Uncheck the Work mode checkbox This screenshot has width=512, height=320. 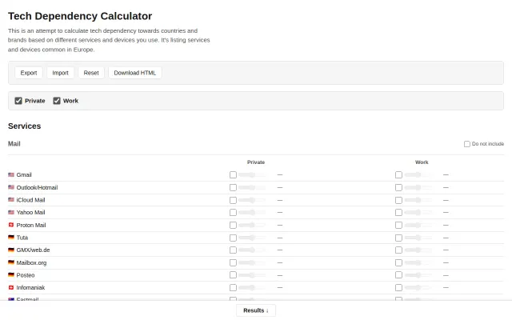pyautogui.click(x=57, y=101)
